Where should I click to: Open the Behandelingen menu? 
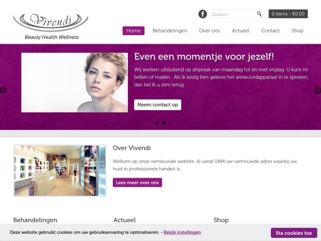coord(170,31)
